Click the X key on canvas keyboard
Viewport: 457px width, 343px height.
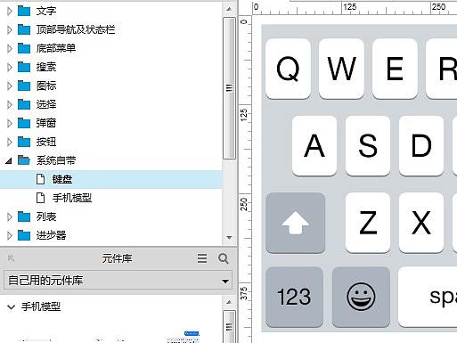[x=421, y=223]
